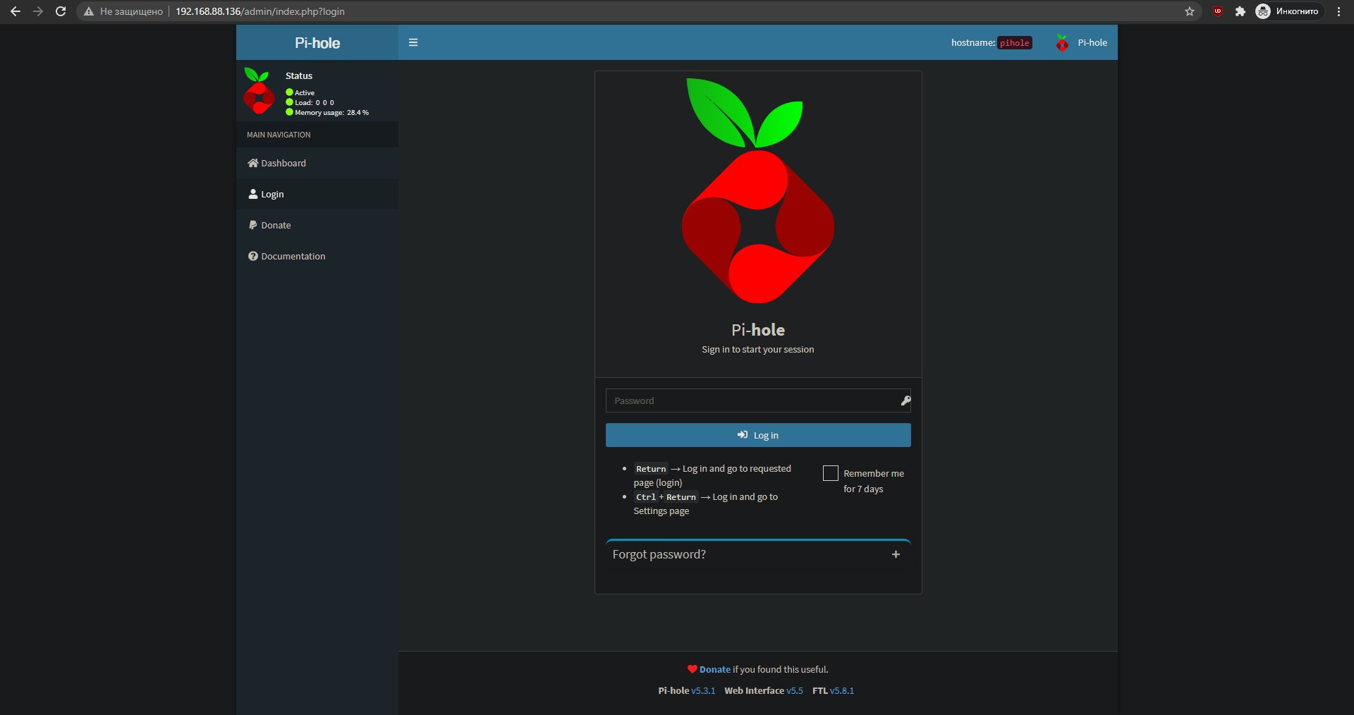Click the address bar URL

point(260,11)
